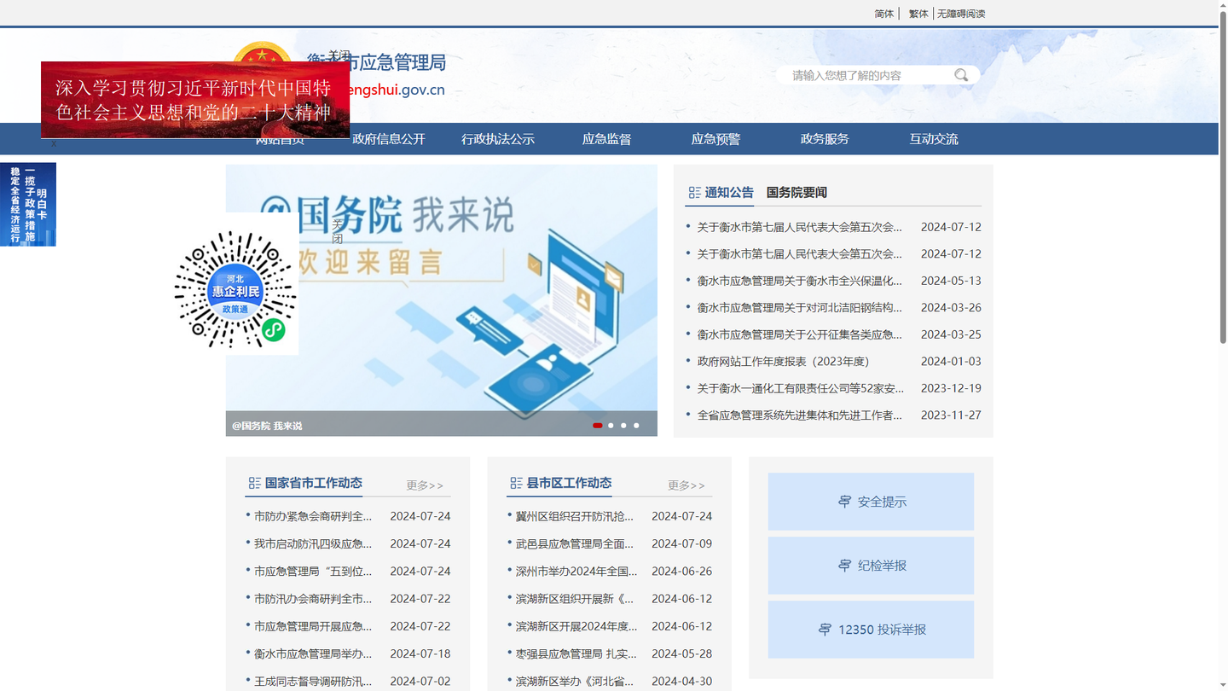Click the @国务院 我来说 slide caption

pyautogui.click(x=267, y=426)
